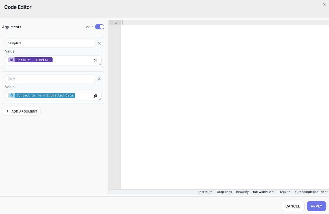329x214 pixels.
Task: Click resize handle of form value box
Action: coord(100,99)
